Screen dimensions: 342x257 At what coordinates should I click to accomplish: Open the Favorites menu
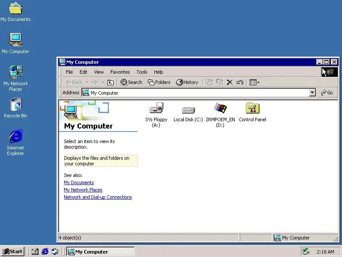(x=120, y=72)
